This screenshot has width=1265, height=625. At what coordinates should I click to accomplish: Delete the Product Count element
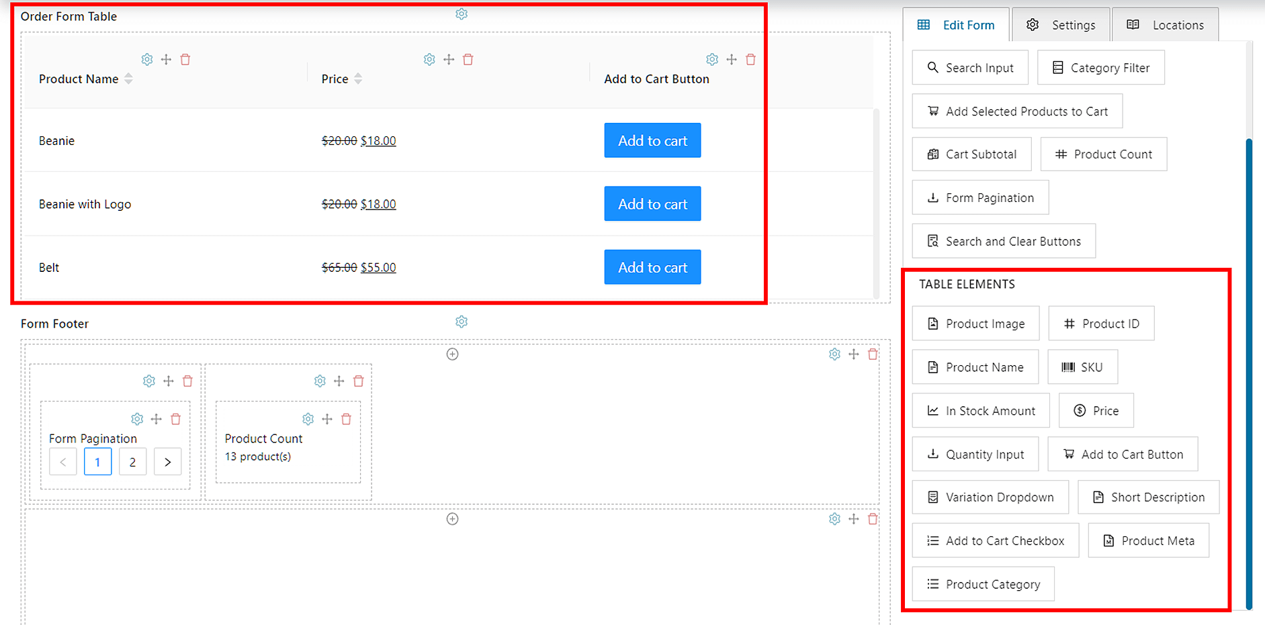(x=347, y=419)
